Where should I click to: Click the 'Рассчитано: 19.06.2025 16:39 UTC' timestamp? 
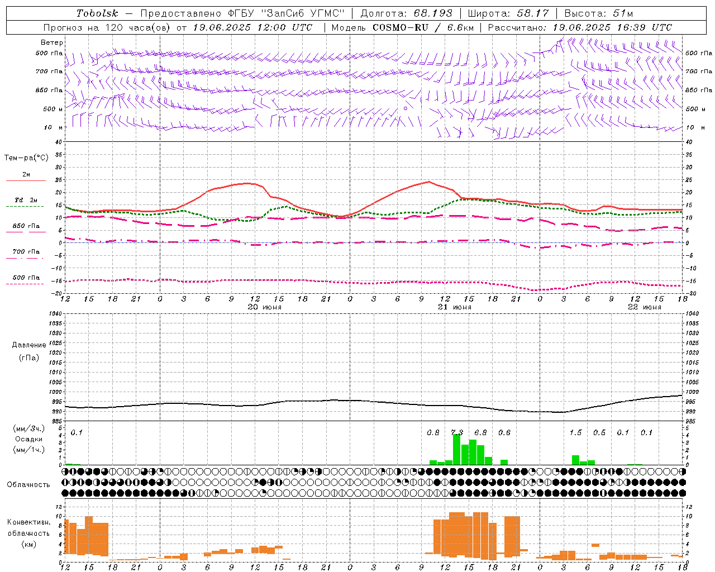click(580, 27)
